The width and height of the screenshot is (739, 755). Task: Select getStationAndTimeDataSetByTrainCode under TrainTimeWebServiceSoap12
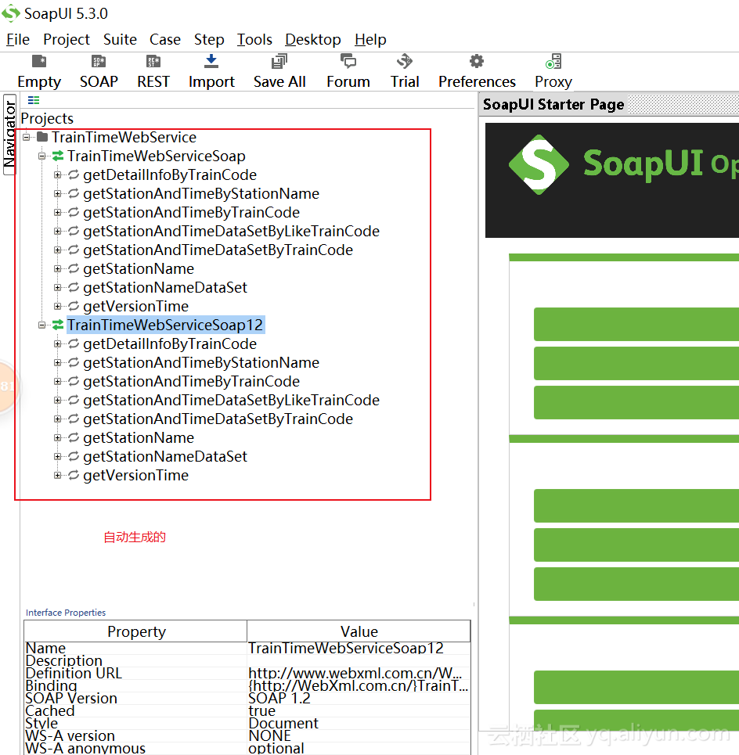coord(218,419)
